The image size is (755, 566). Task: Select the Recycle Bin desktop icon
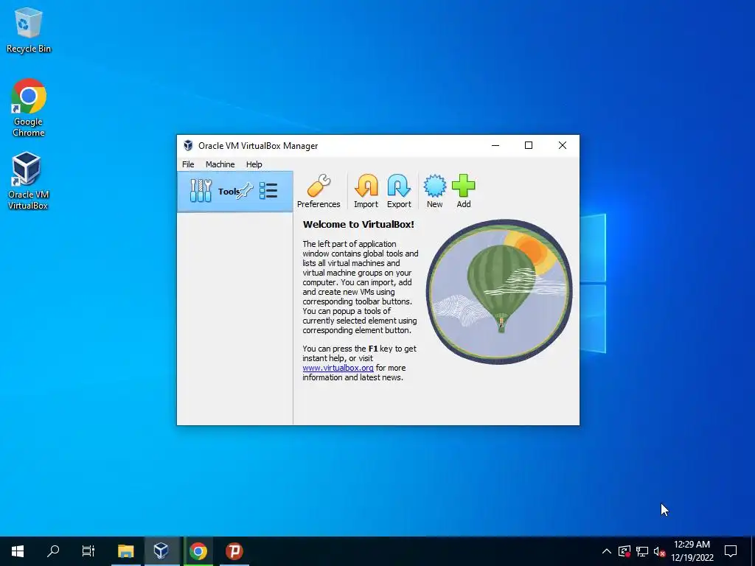[x=29, y=31]
